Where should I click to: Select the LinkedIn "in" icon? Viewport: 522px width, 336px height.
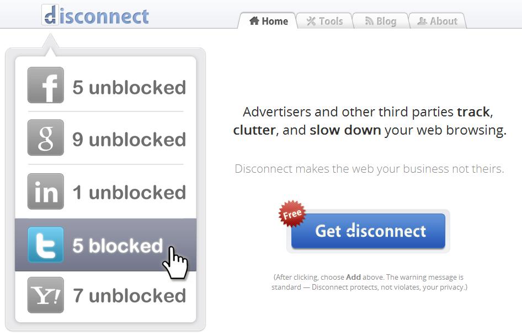click(46, 191)
